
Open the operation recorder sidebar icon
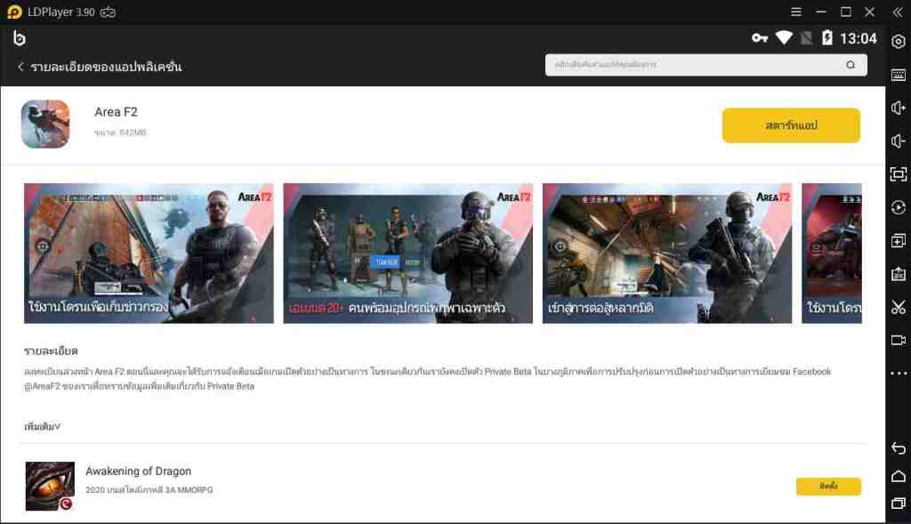click(x=899, y=207)
